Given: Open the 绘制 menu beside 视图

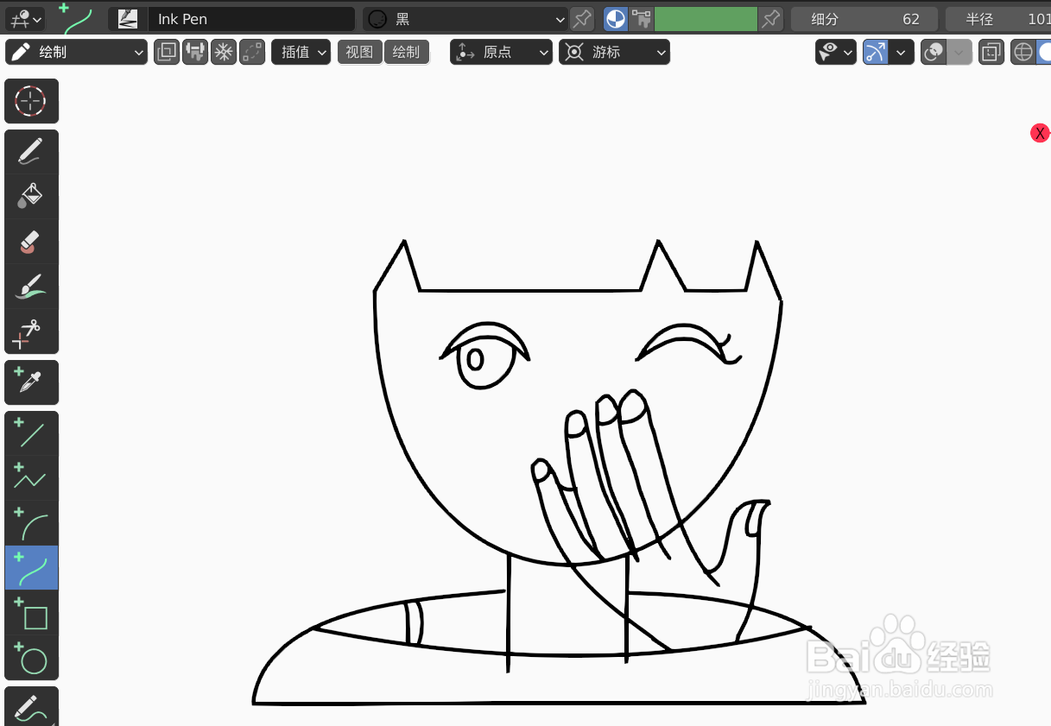Looking at the screenshot, I should (406, 52).
